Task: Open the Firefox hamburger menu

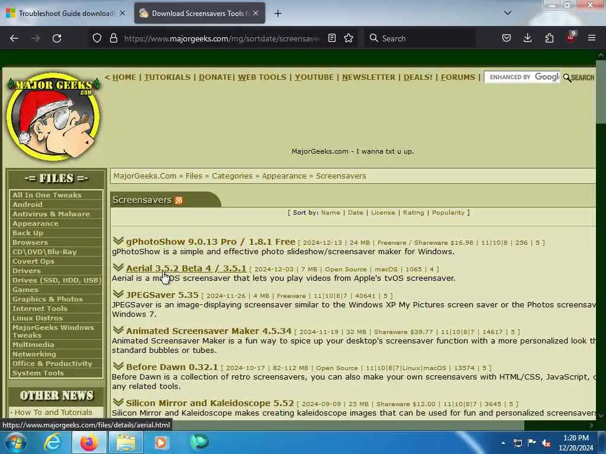Action: [x=592, y=38]
